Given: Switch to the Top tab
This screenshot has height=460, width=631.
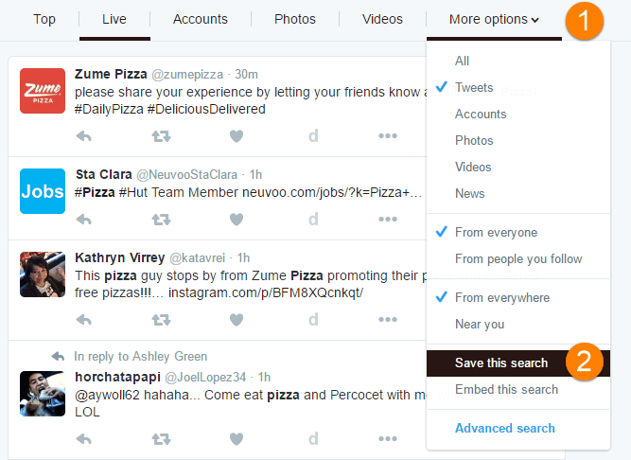Looking at the screenshot, I should [x=44, y=20].
